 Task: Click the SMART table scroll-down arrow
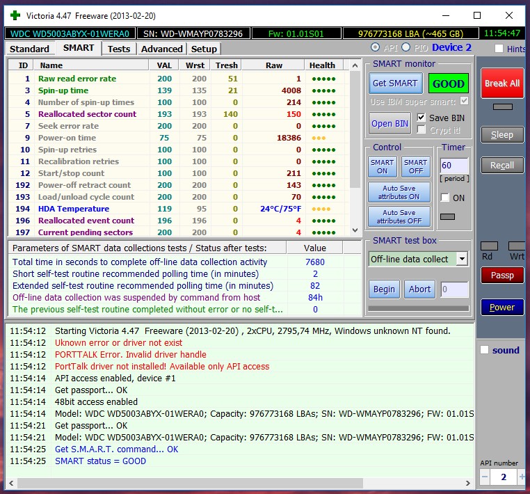click(355, 230)
